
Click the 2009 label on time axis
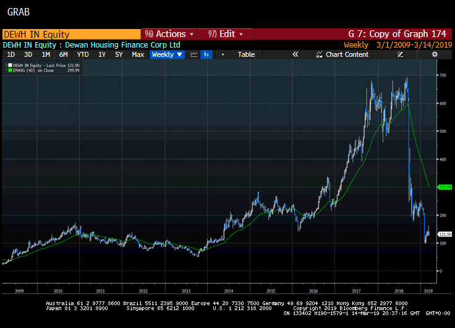[x=19, y=291]
